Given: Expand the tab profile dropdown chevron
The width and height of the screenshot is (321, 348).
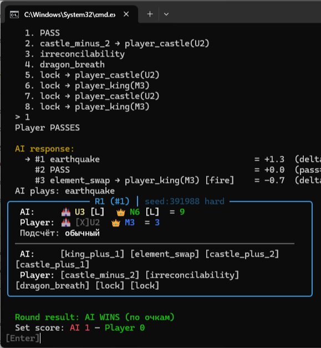Looking at the screenshot, I should pyautogui.click(x=166, y=14).
